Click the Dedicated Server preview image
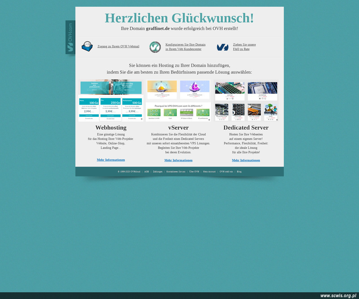Screen dimensions: 359x299 pos(246,100)
